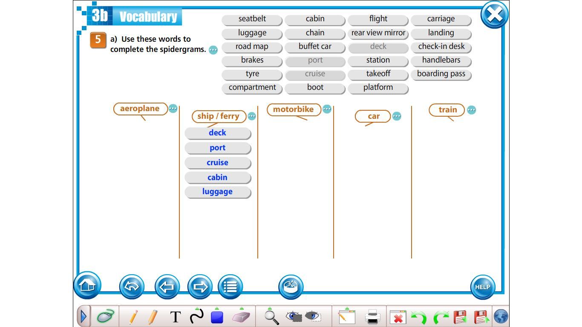Select the 'brakes' word tile
Image resolution: width=582 pixels, height=327 pixels.
pos(252,60)
